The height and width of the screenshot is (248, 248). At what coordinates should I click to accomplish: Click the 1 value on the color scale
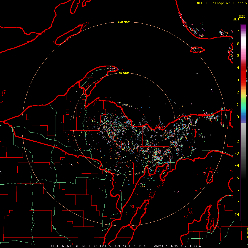point(238,104)
